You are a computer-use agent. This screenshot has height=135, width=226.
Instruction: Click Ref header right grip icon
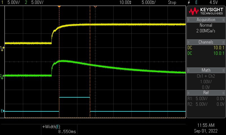pos(223,93)
